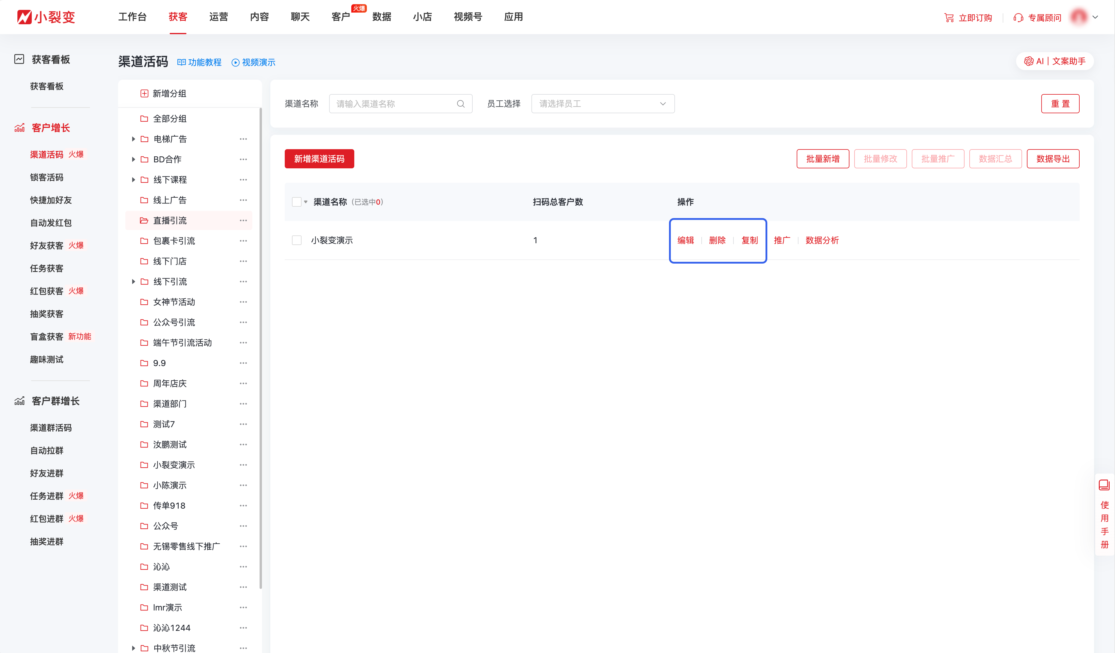
Task: Expand the BD合作 tree group
Action: pyautogui.click(x=134, y=159)
